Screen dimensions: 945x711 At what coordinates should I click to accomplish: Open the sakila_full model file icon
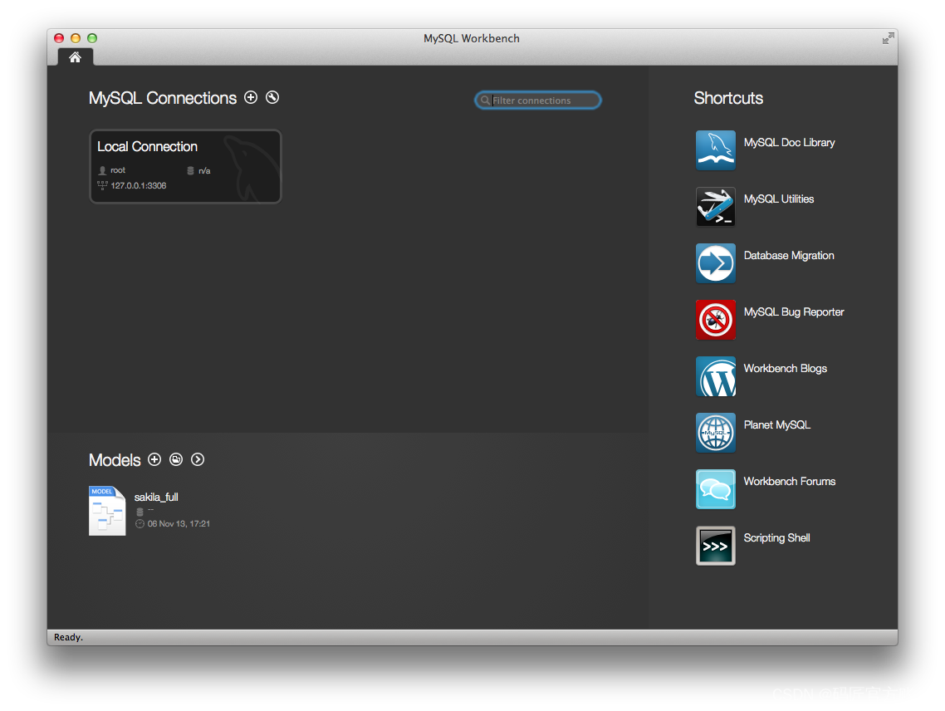click(x=107, y=510)
